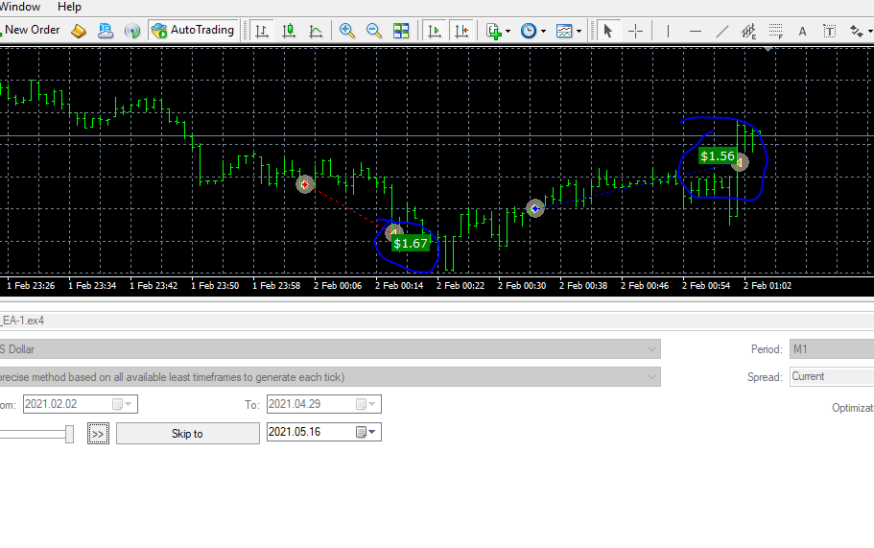Click the tile windows icon

pos(401,31)
